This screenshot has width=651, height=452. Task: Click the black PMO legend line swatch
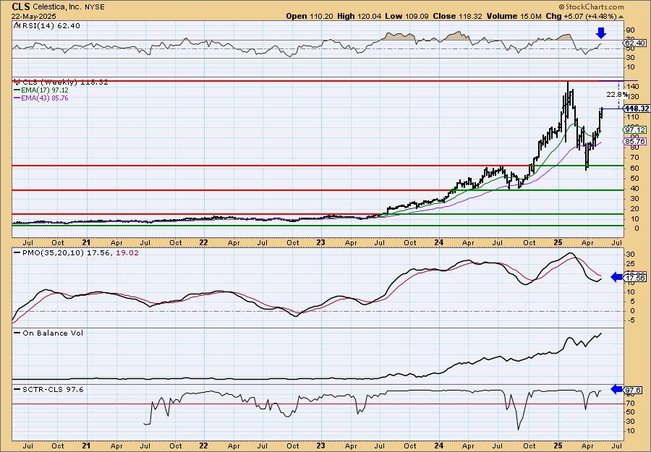[17, 252]
